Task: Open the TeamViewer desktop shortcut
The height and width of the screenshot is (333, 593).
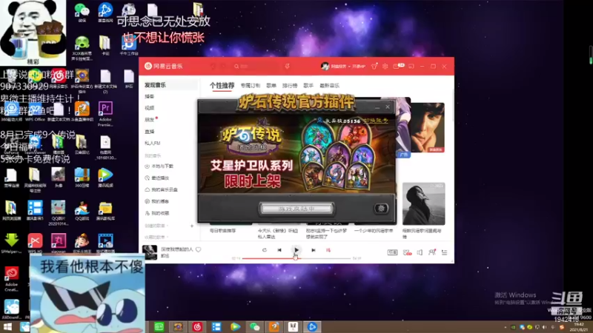Action: 35,144
